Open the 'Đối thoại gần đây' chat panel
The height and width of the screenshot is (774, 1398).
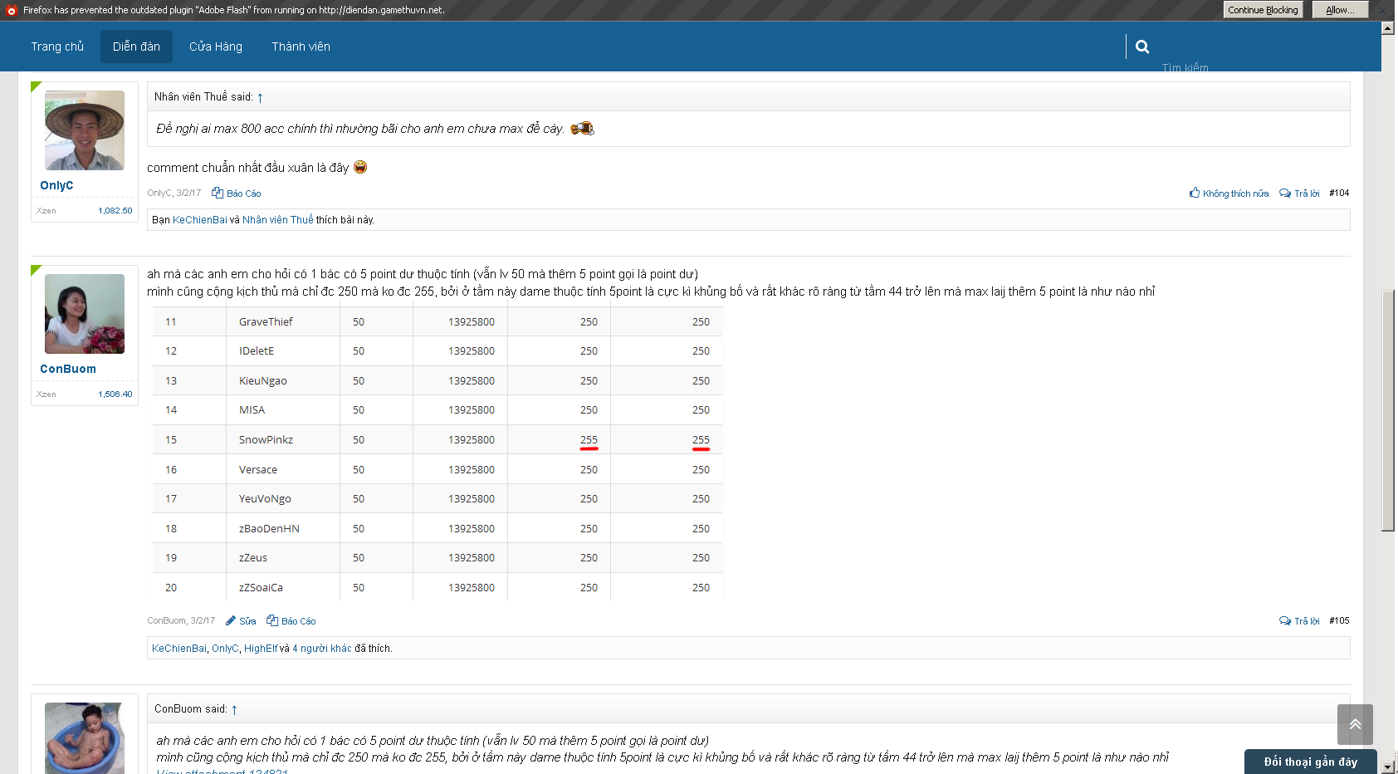(x=1310, y=762)
